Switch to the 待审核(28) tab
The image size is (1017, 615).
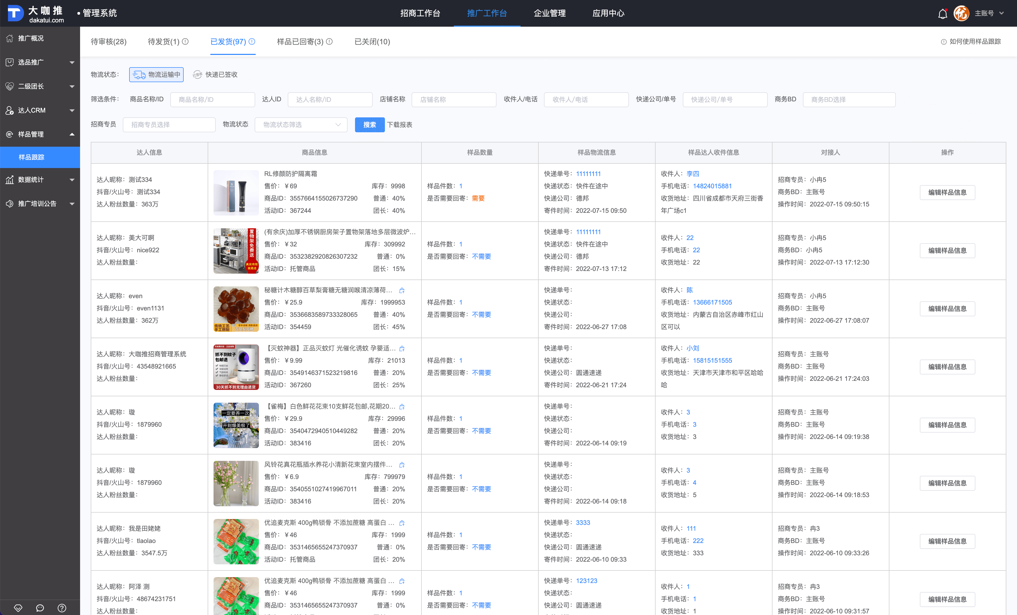point(109,42)
